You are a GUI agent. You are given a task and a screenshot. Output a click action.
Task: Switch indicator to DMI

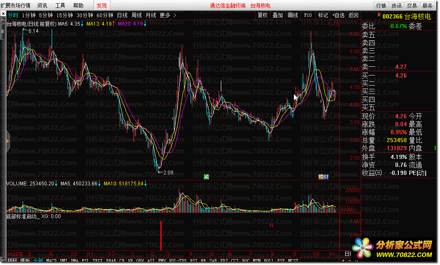[63, 260]
